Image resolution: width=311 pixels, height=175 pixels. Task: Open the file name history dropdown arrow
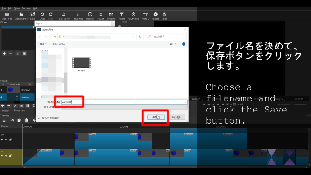[186, 102]
